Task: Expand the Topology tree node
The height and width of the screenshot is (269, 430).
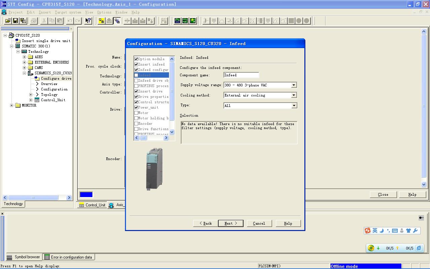Action: click(x=31, y=94)
